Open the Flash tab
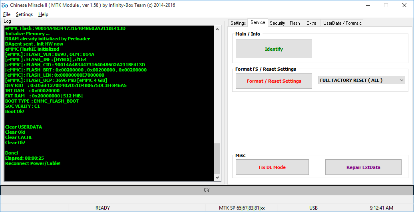Viewport: 414px width, 212px height. 295,23
